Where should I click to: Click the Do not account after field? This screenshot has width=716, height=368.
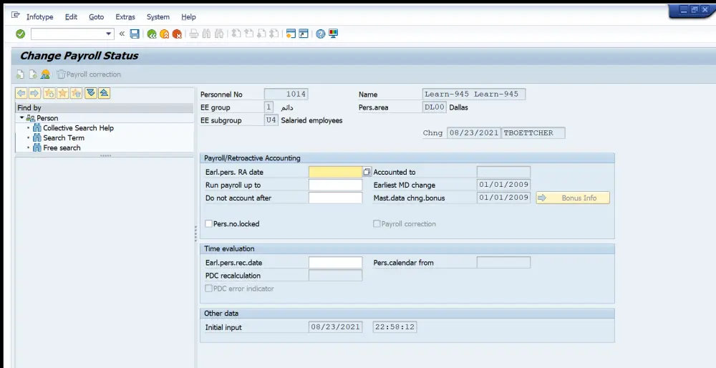(x=336, y=198)
